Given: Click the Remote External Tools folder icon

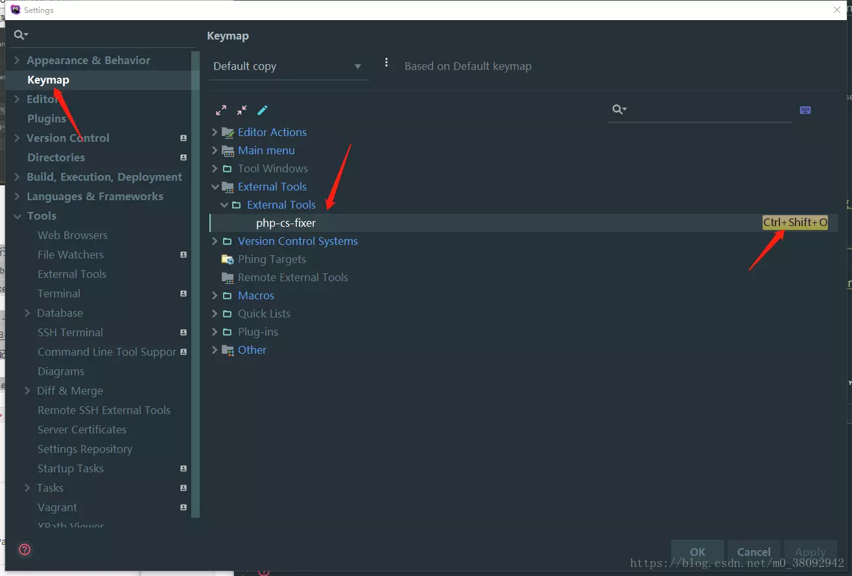Looking at the screenshot, I should [x=228, y=277].
